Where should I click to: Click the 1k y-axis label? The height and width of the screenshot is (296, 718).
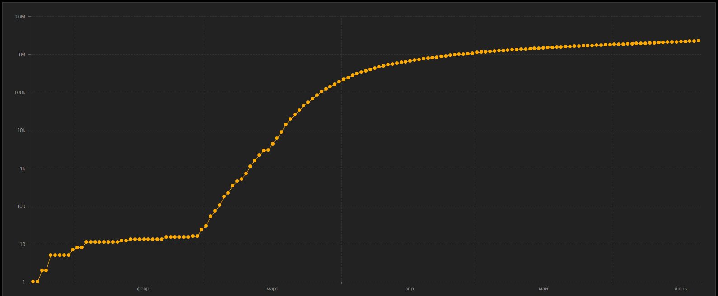23,168
